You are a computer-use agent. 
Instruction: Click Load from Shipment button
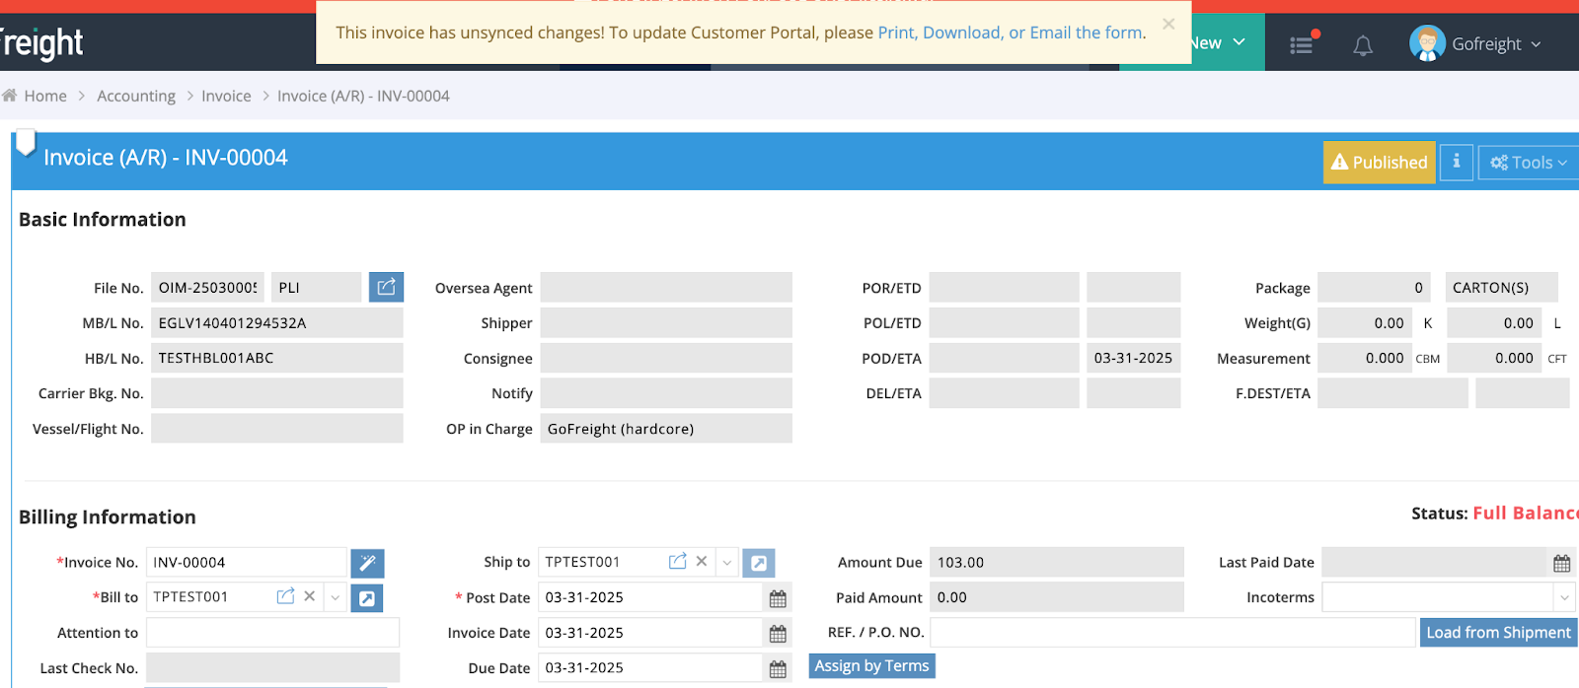tap(1498, 633)
